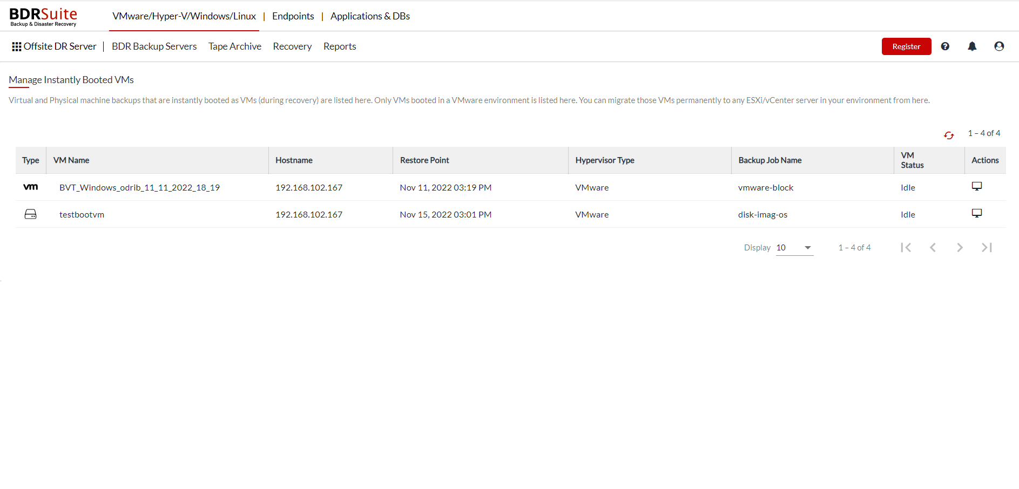Open the Tape Archive menu
Viewport: 1019px width, 489px height.
[235, 46]
